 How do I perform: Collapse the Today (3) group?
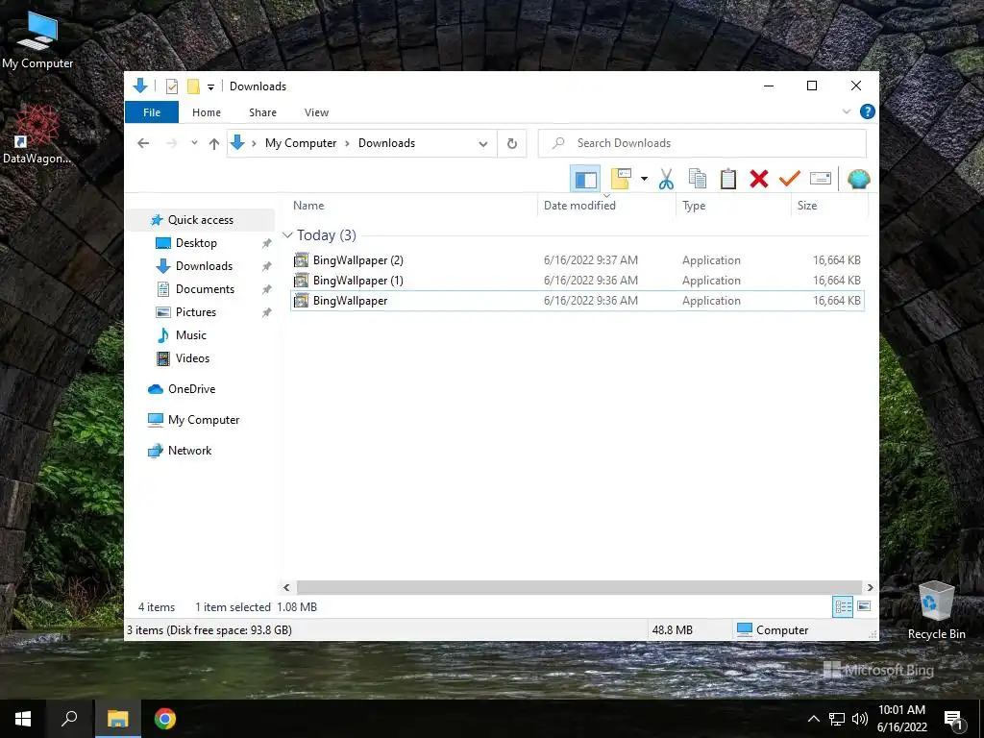tap(287, 235)
